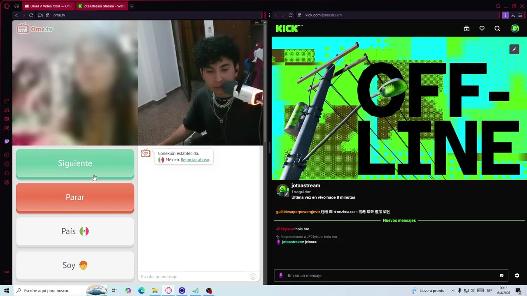
Task: Open GX Corner gamepad icon
Action: pos(16,6)
